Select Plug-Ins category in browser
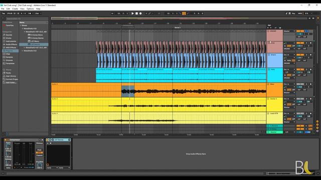Image resolution: width=321 pixels, height=180 pixels. [x=10, y=51]
